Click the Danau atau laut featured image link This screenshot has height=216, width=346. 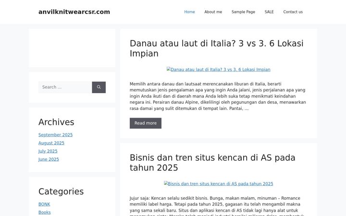(219, 70)
